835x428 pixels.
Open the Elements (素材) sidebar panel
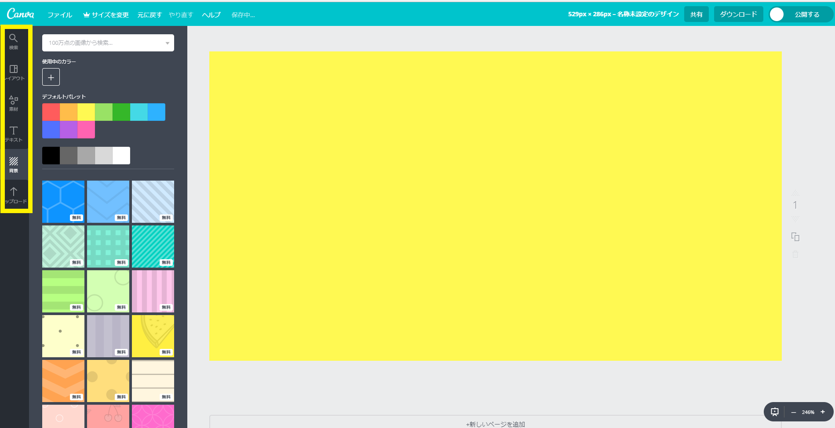(x=14, y=103)
